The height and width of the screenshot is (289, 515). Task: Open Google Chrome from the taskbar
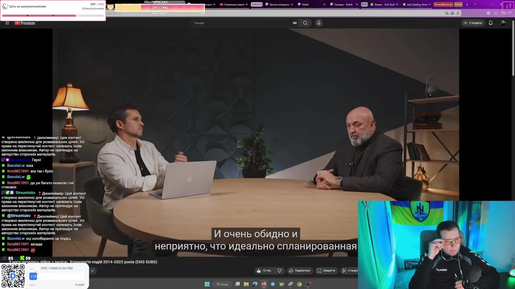click(299, 284)
